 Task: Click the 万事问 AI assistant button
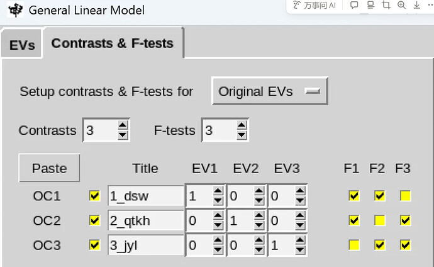point(314,6)
